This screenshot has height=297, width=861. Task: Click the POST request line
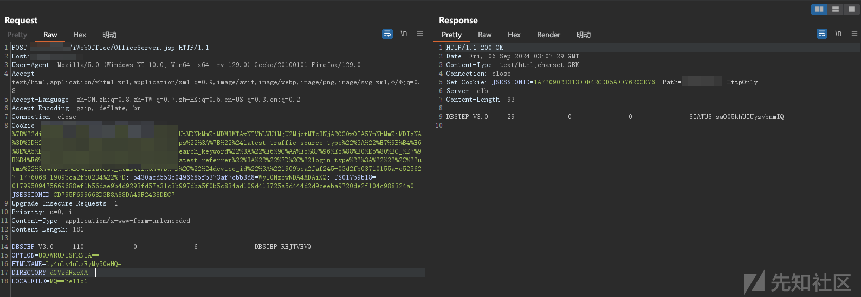(x=110, y=48)
